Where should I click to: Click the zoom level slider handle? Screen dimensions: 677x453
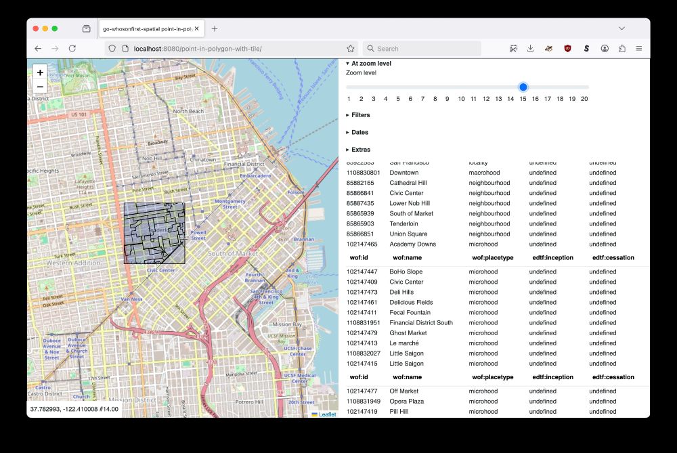[x=523, y=87]
